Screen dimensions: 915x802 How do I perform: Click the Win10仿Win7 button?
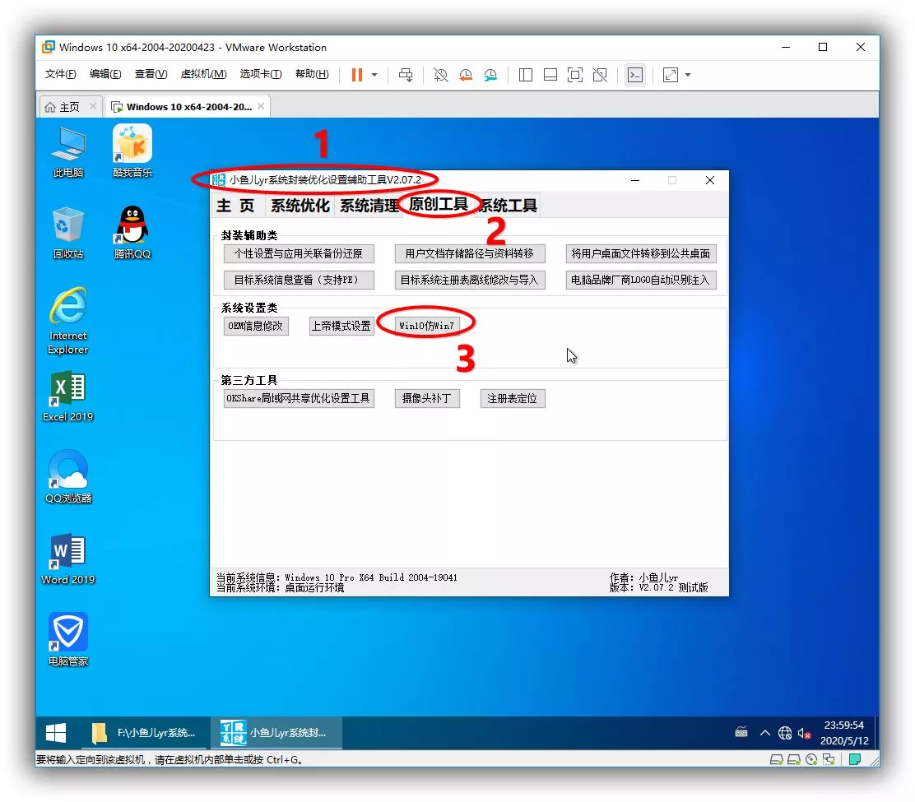[427, 325]
